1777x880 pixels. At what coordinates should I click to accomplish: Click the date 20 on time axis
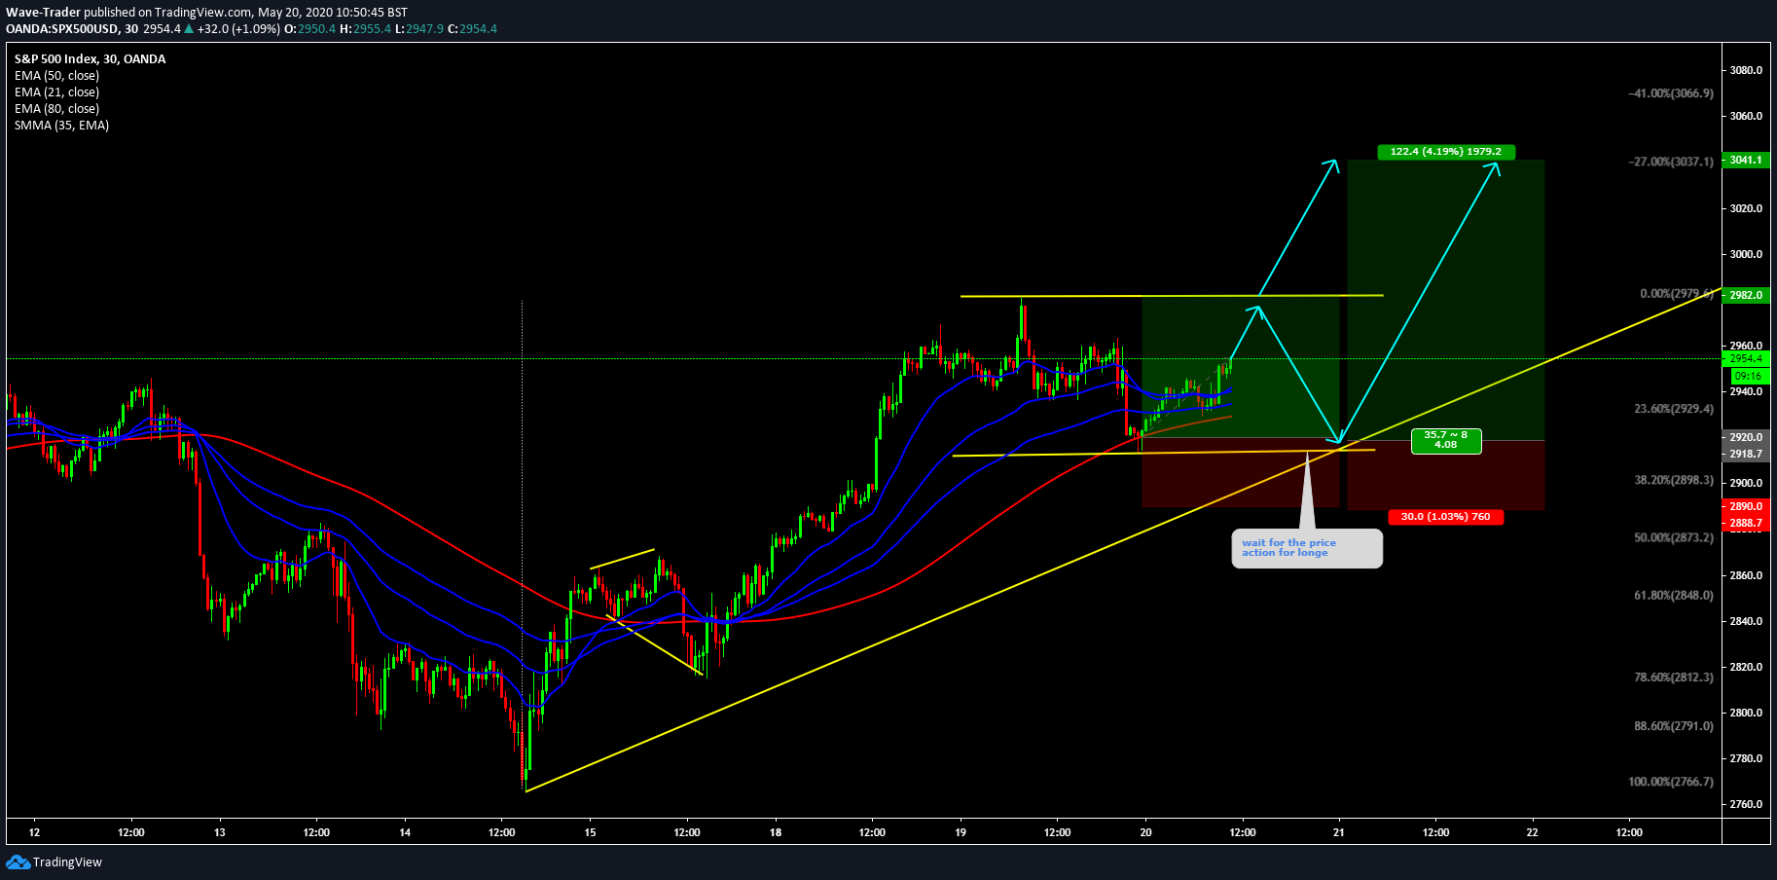pos(1145,832)
